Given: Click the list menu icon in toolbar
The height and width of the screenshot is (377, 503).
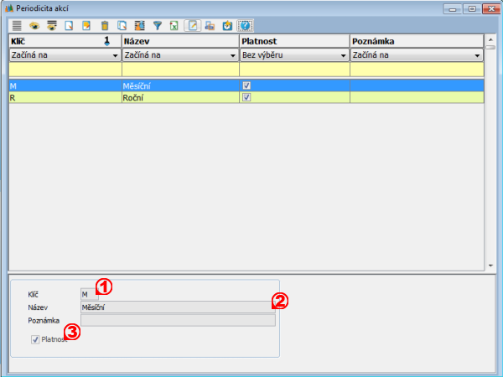Looking at the screenshot, I should click(x=16, y=26).
